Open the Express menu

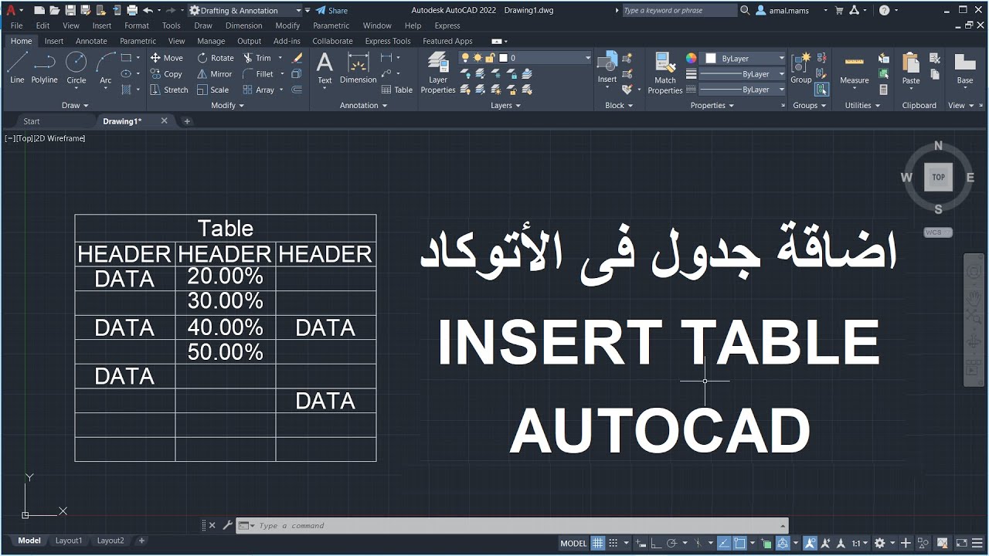(447, 25)
